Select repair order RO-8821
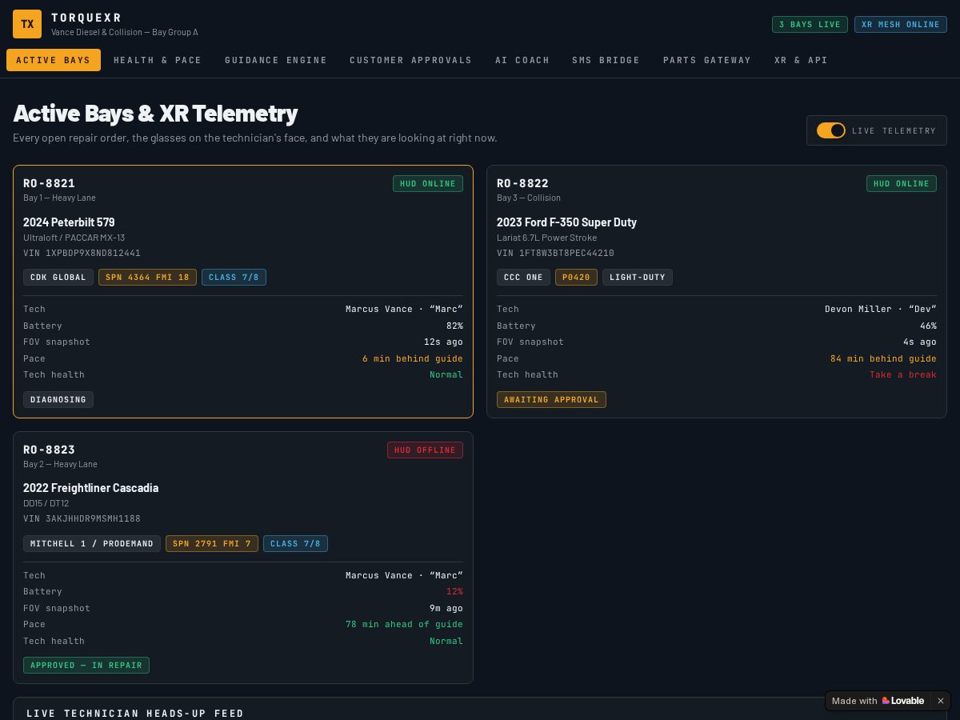The image size is (960, 720). (243, 292)
